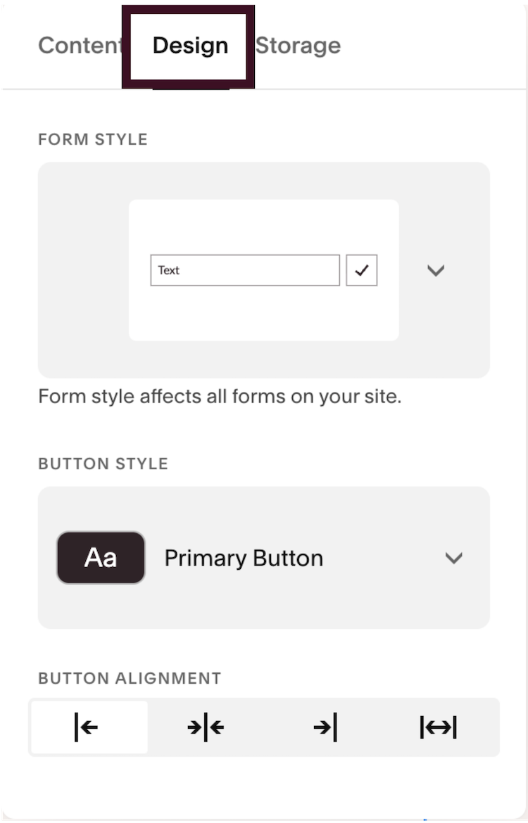Select the Primary Button style option
Screen dimensions: 528x823
tap(244, 557)
